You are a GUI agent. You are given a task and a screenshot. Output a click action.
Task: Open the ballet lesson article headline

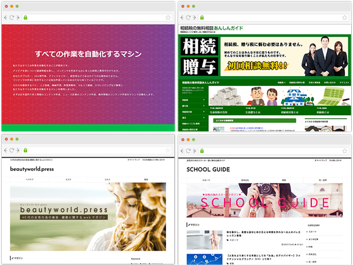coord(263,234)
